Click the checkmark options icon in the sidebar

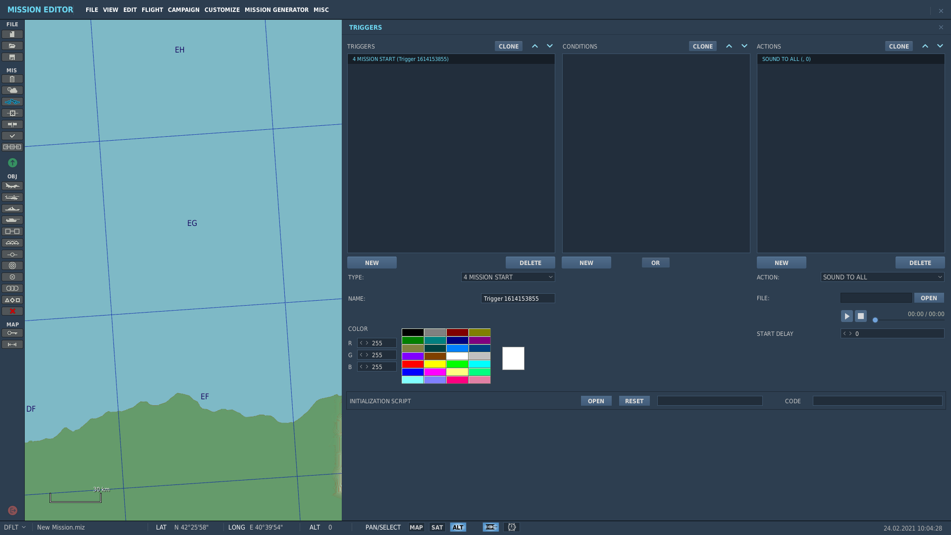[x=12, y=136]
